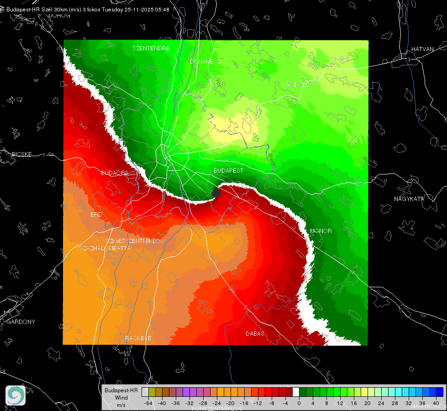Image resolution: width=447 pixels, height=411 pixels.
Task: Click the positive 32 legend value
Action: click(x=409, y=403)
